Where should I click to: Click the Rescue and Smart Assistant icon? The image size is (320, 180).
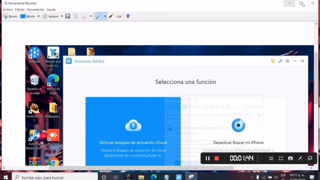point(53,57)
